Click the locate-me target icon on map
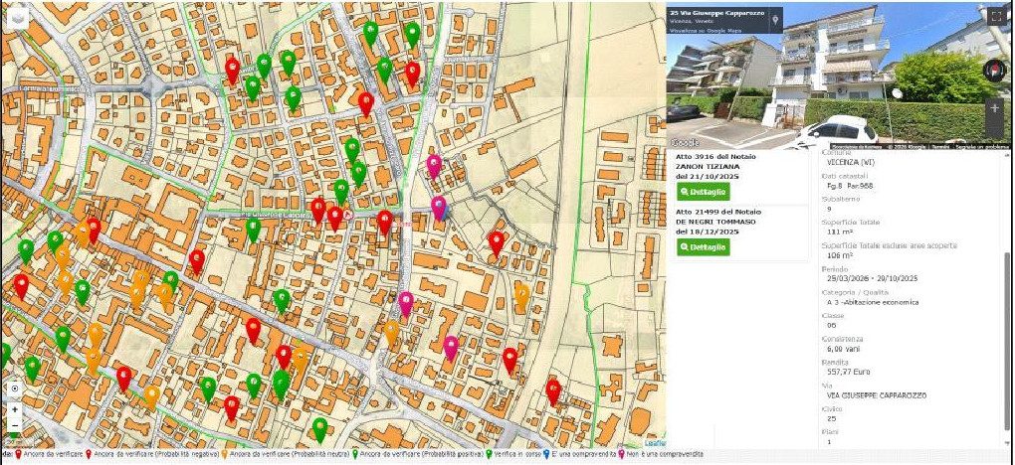 coord(14,389)
